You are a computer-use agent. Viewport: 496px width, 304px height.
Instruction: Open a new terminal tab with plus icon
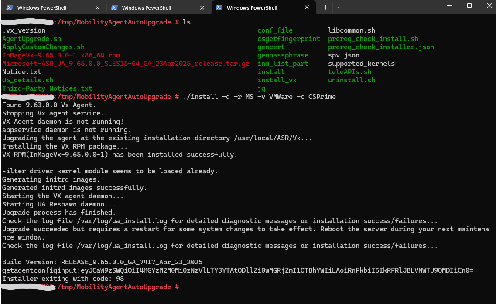(x=325, y=7)
